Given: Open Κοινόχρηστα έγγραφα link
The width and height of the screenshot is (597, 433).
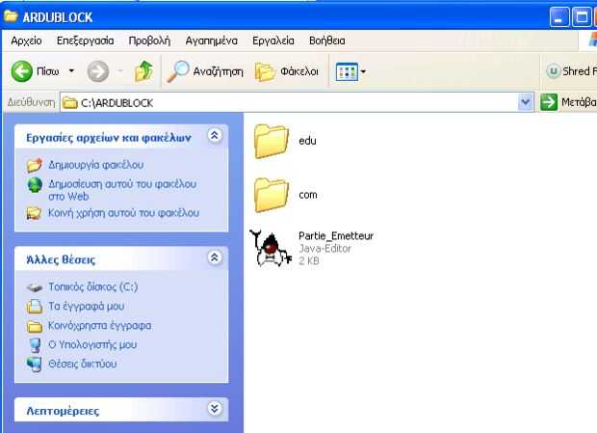Looking at the screenshot, I should pos(99,326).
